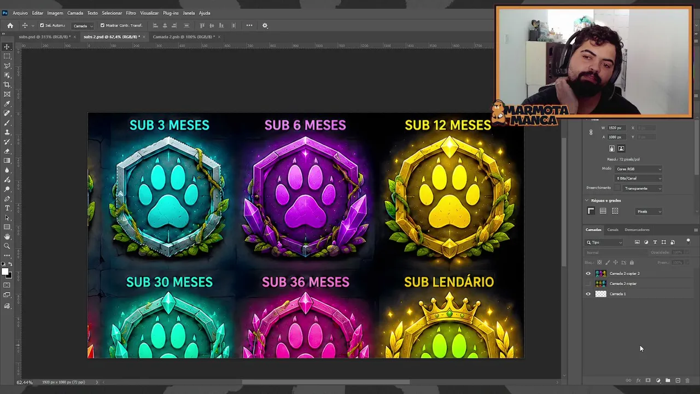This screenshot has height=394, width=700.
Task: Create a new layer in Layers panel
Action: [678, 380]
